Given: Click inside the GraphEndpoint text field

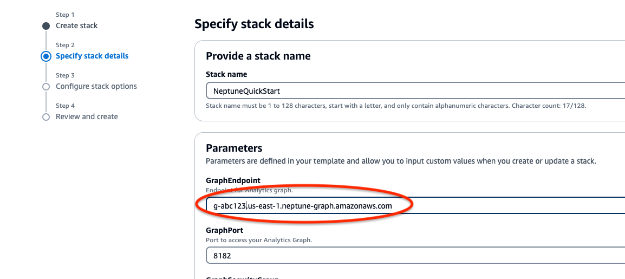Looking at the screenshot, I should [x=487, y=206].
